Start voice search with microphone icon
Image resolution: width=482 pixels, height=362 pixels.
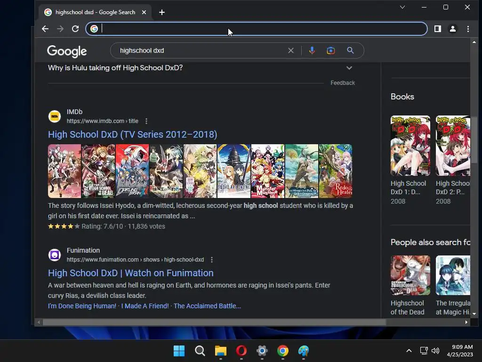coord(312,50)
